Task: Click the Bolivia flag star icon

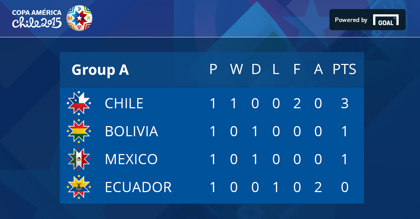Action: point(79,131)
